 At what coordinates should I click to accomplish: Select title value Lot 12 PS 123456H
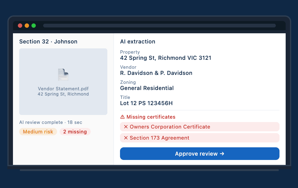pos(146,103)
